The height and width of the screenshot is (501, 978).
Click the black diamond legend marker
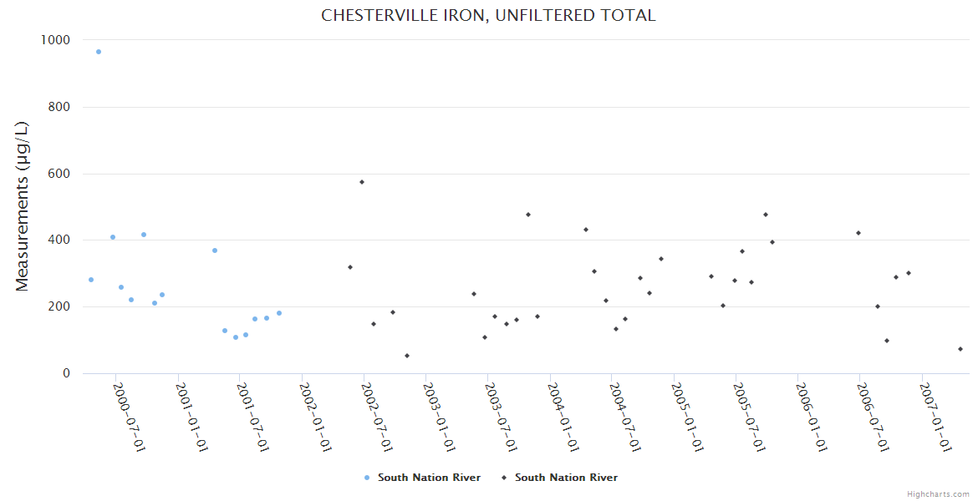click(x=504, y=478)
